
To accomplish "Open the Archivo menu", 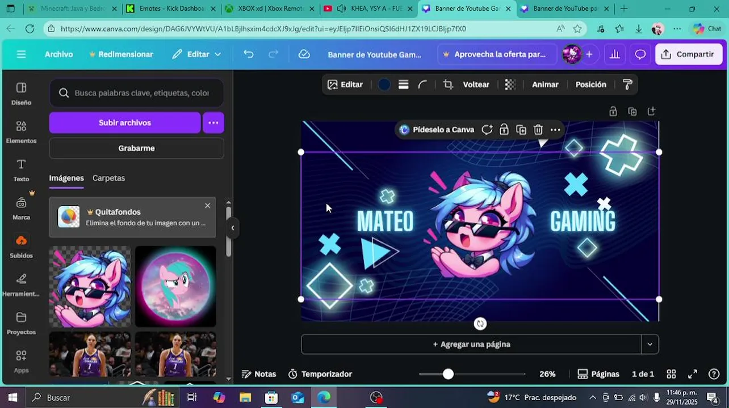I will pos(59,54).
